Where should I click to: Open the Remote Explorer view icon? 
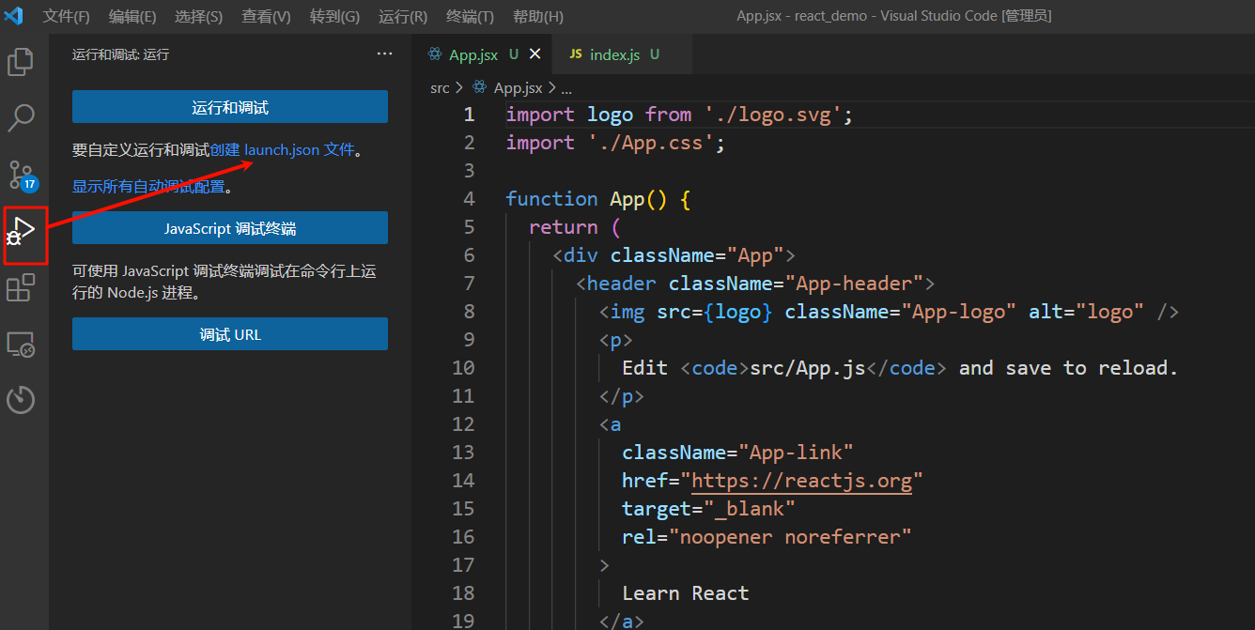click(21, 344)
